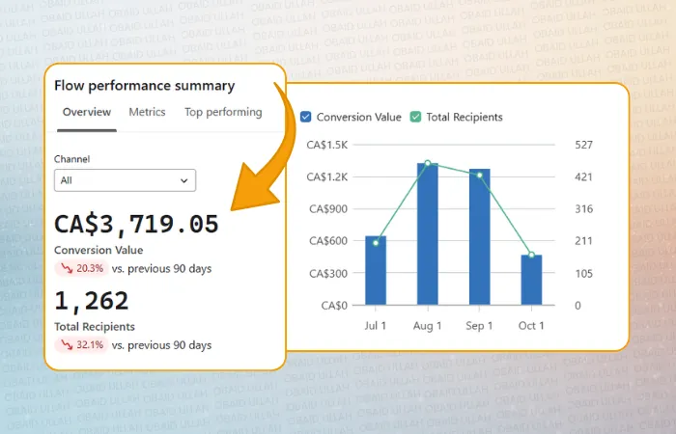This screenshot has width=676, height=434.
Task: Select the Aug 1 bar in chart
Action: tap(427, 233)
